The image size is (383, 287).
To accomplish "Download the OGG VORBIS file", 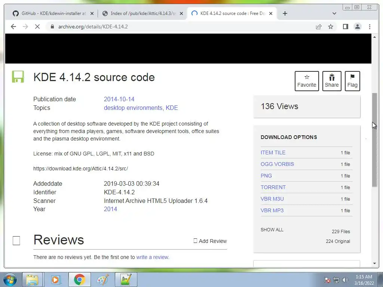I will (x=277, y=164).
